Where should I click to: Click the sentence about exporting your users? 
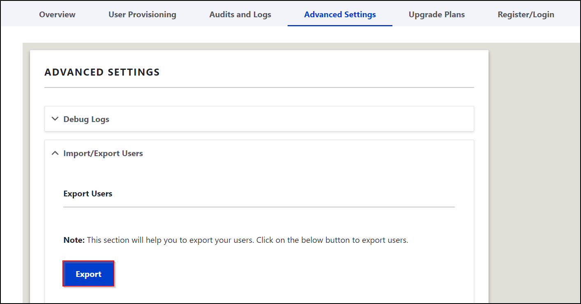coord(247,240)
